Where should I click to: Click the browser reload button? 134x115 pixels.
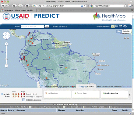coord(14,6)
